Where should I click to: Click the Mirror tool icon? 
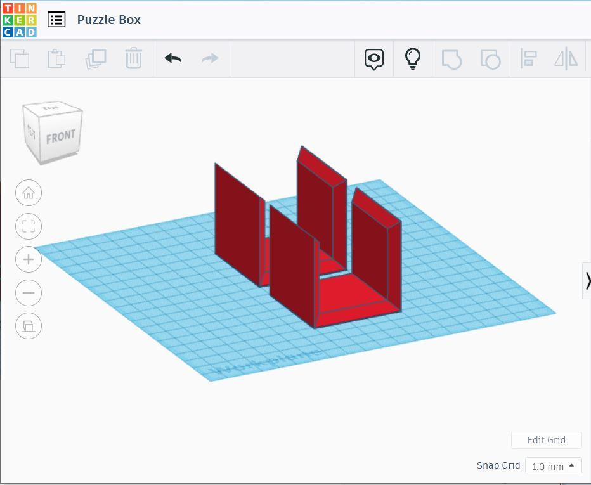tap(566, 59)
